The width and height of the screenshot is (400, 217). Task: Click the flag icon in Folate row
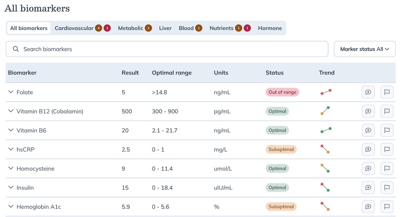click(387, 92)
